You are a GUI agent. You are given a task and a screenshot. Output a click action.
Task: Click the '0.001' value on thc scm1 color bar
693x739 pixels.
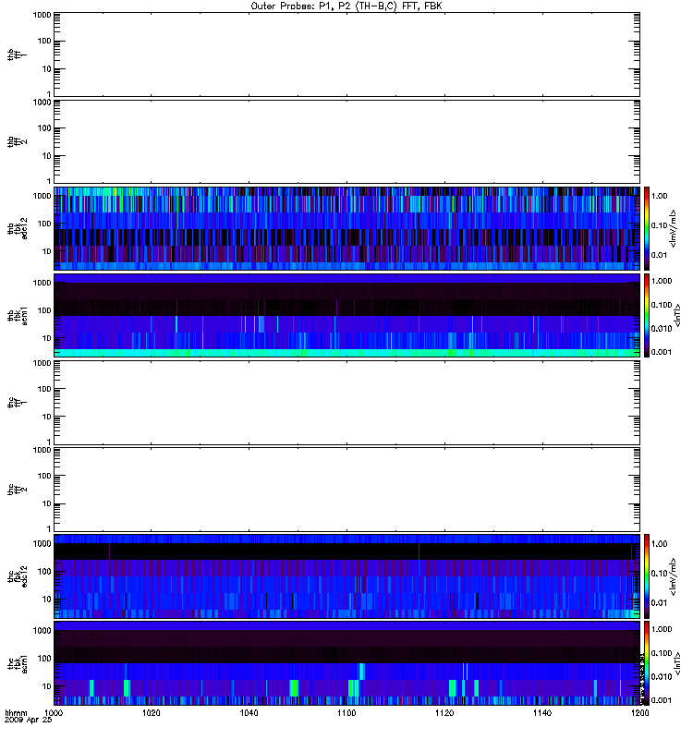pyautogui.click(x=662, y=700)
